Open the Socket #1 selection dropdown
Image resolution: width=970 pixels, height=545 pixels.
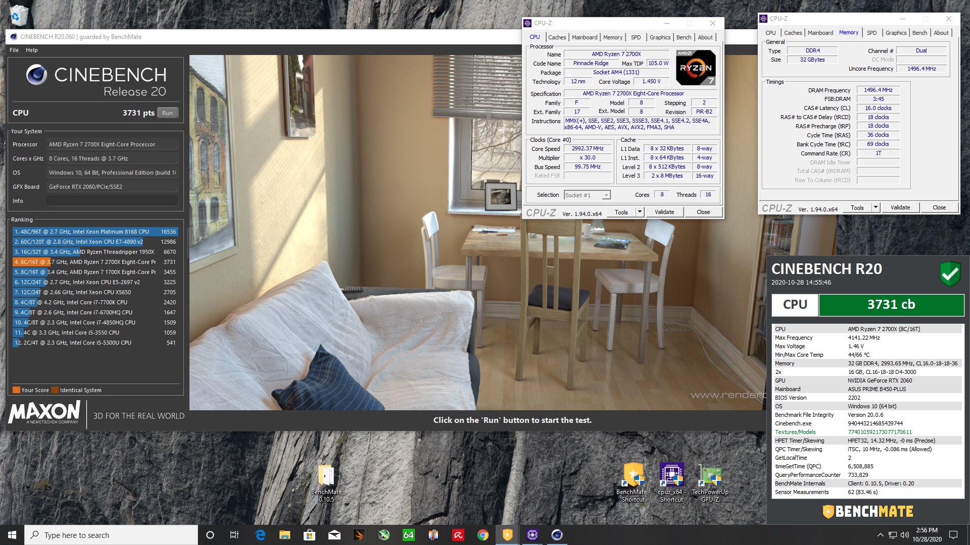tap(587, 195)
